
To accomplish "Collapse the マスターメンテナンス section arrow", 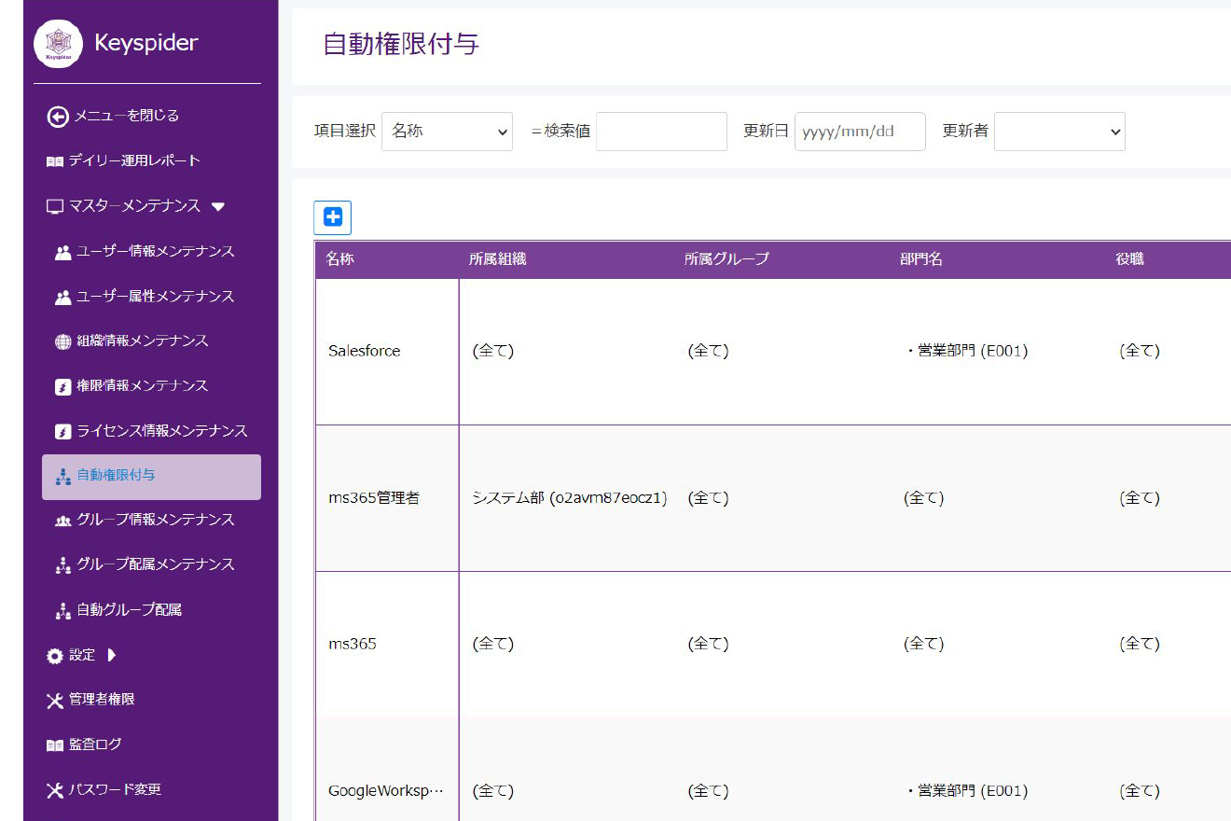I will pos(218,206).
